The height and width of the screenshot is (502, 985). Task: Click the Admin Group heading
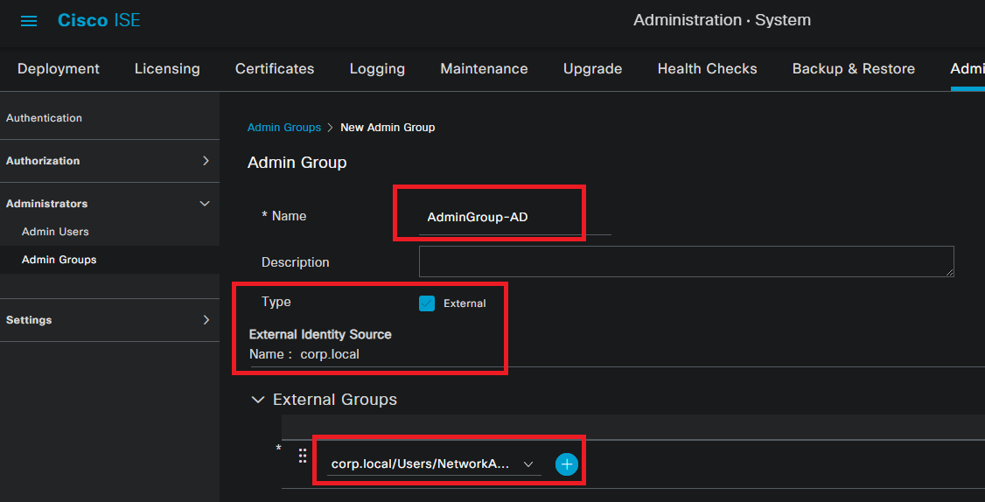[x=297, y=163]
